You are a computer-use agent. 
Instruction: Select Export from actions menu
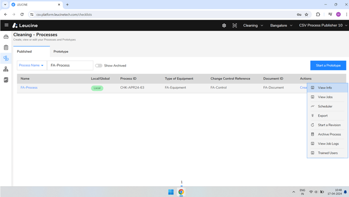click(x=327, y=116)
